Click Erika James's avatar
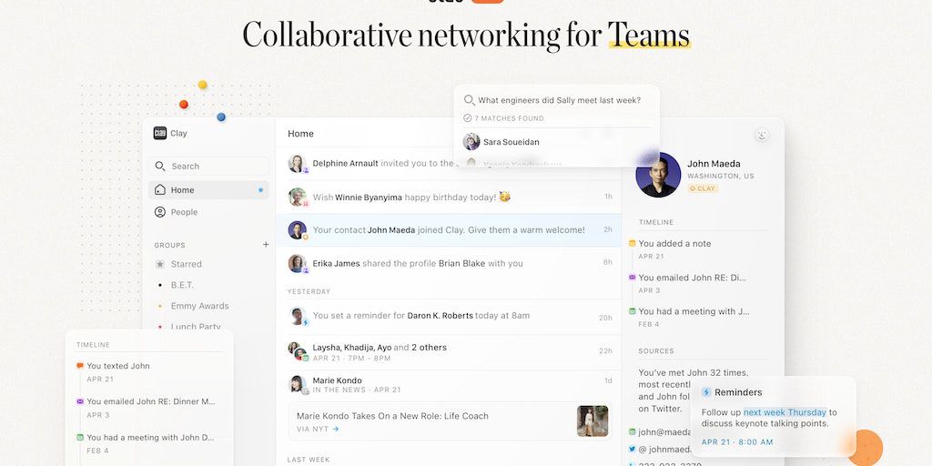Viewport: 932px width, 466px height. [298, 263]
